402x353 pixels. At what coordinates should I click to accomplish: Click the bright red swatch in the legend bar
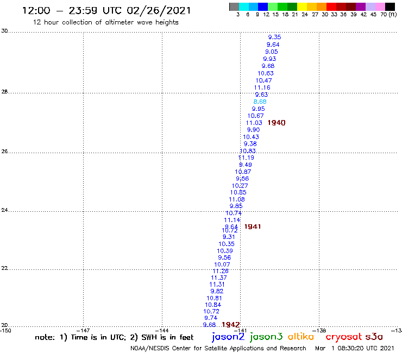pyautogui.click(x=331, y=7)
